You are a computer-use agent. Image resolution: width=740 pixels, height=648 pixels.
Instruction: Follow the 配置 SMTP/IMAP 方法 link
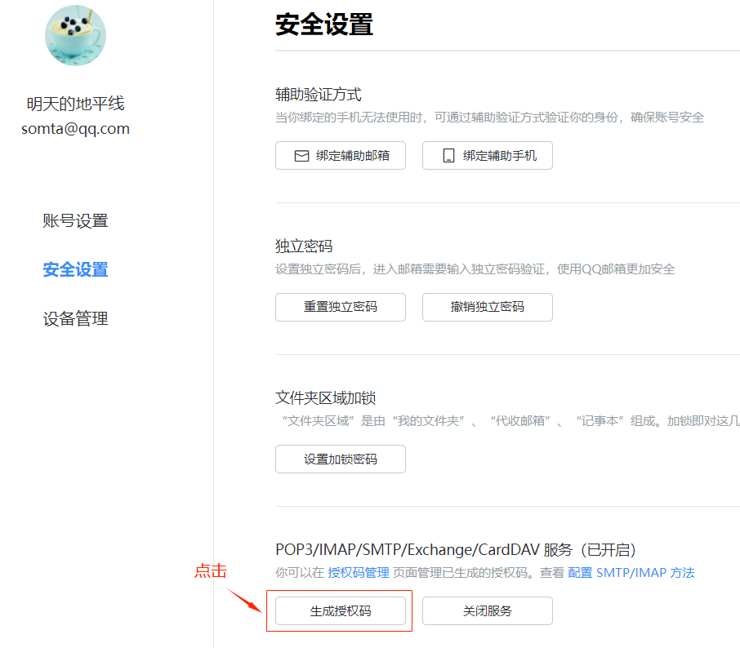pyautogui.click(x=631, y=573)
